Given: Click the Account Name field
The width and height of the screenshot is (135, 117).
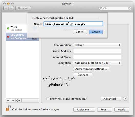Looking at the screenshot, I should pyautogui.click(x=97, y=57).
